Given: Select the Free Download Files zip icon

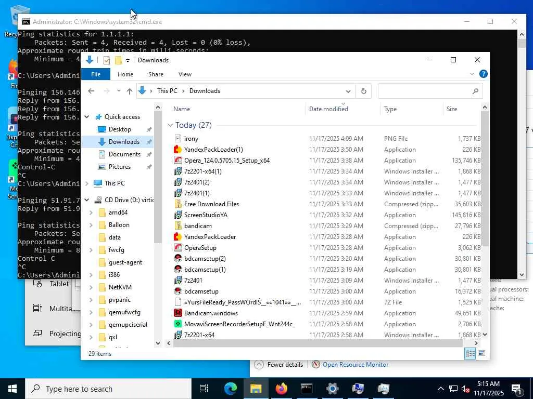Looking at the screenshot, I should (178, 204).
